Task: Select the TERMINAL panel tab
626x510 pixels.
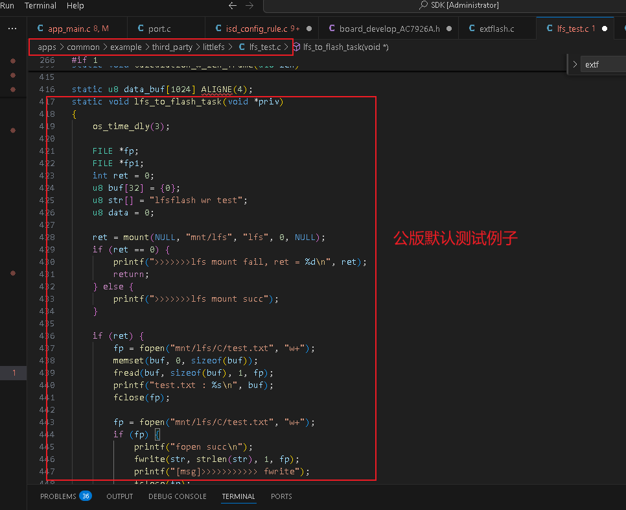Action: click(x=238, y=496)
